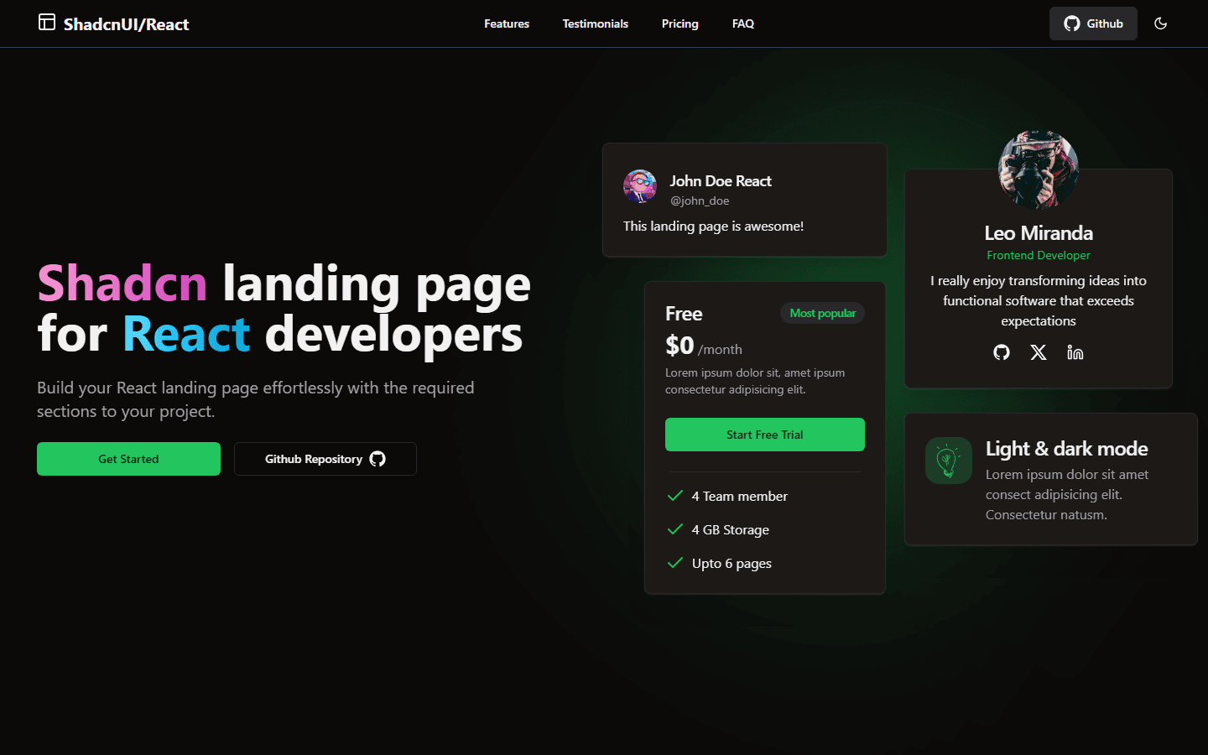Viewport: 1208px width, 755px height.
Task: Open the Github Repository button
Action: (325, 459)
